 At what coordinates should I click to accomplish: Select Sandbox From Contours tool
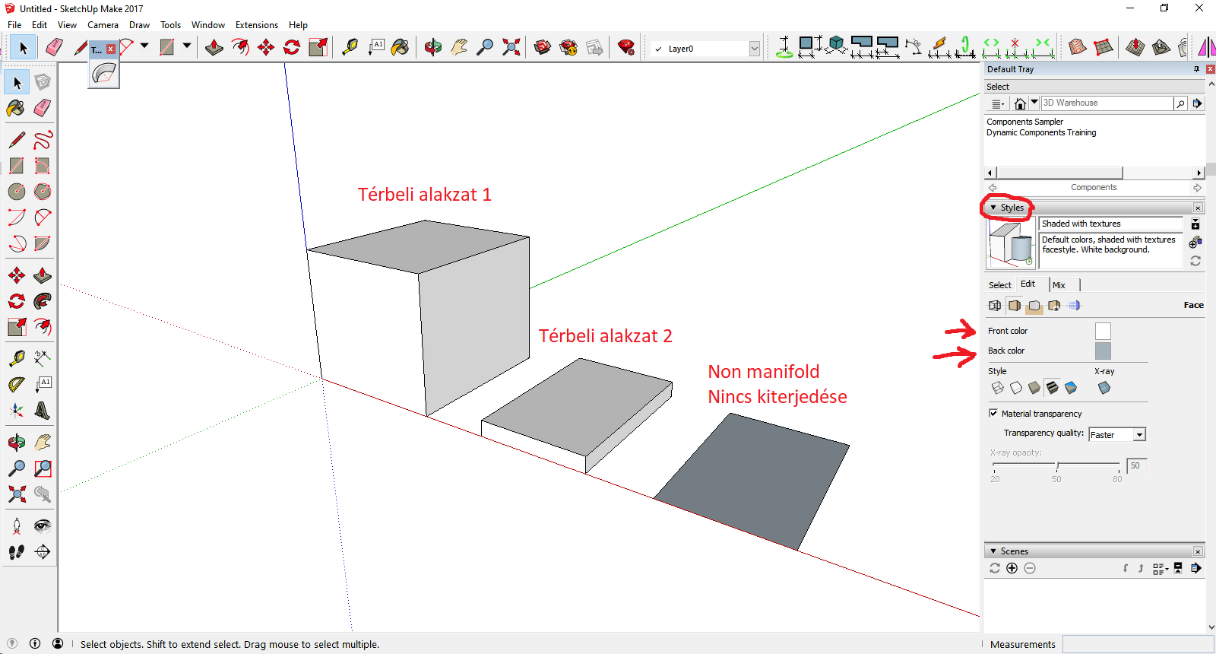coord(1078,48)
